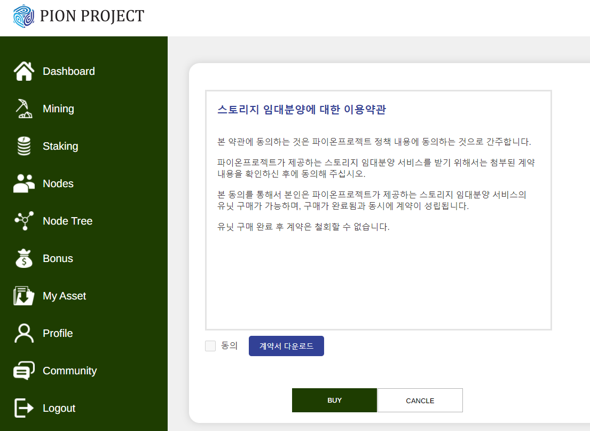Click the Profile person icon
Viewport: 590px width, 431px height.
pos(24,333)
